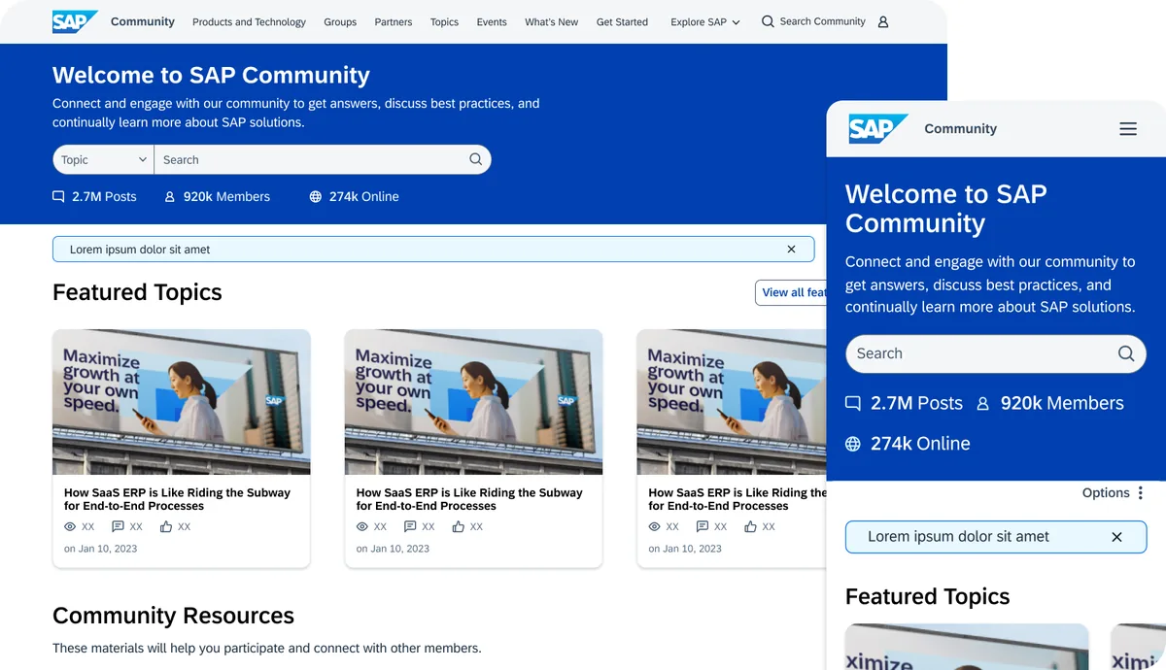
Task: Open first card's SaaS ERP article title
Action: (178, 499)
